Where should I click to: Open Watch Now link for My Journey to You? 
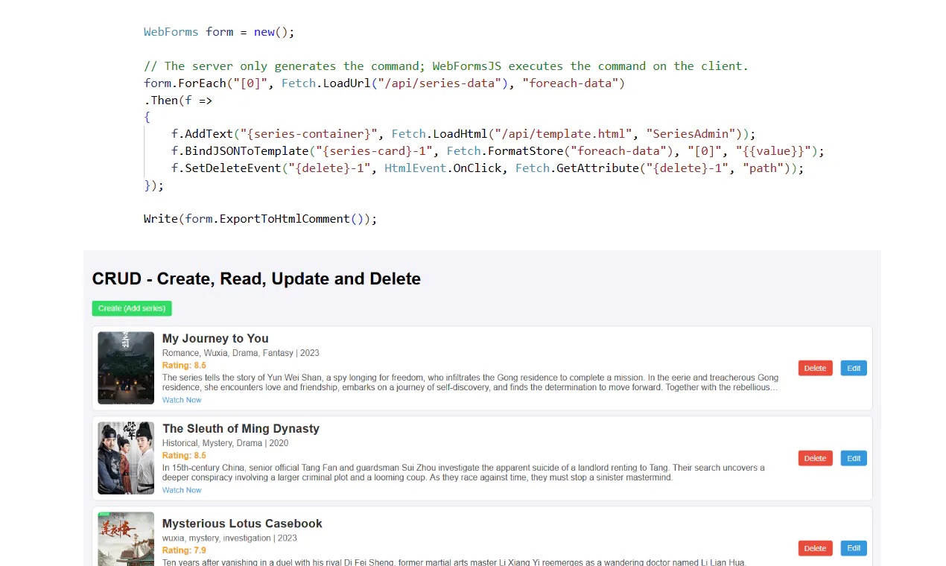tap(182, 400)
